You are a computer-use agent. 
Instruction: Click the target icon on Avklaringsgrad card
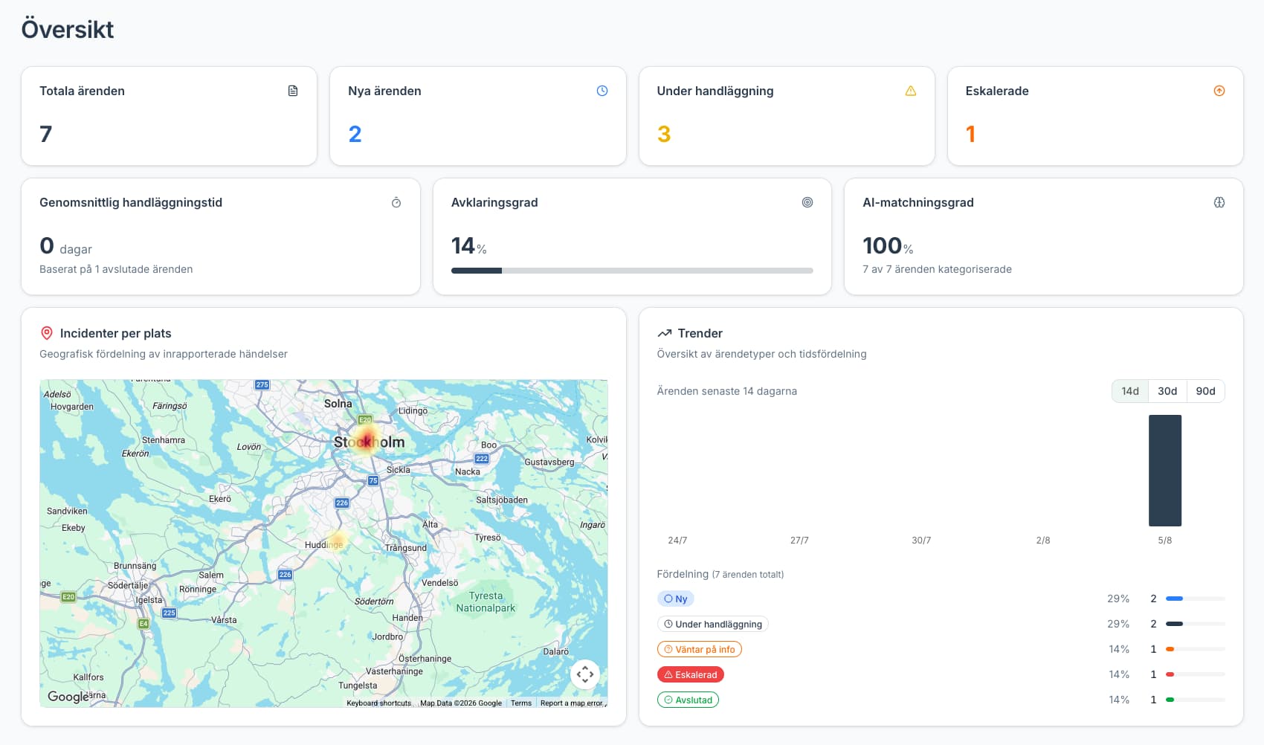(x=807, y=202)
